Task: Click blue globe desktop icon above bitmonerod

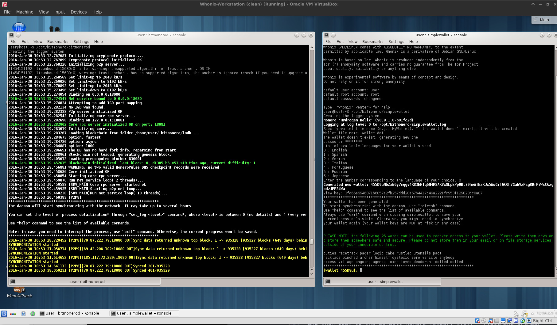Action: coord(19,27)
